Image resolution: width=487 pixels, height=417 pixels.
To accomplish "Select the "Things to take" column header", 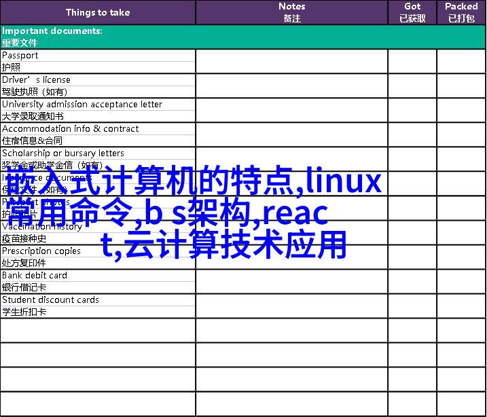I will (98, 12).
